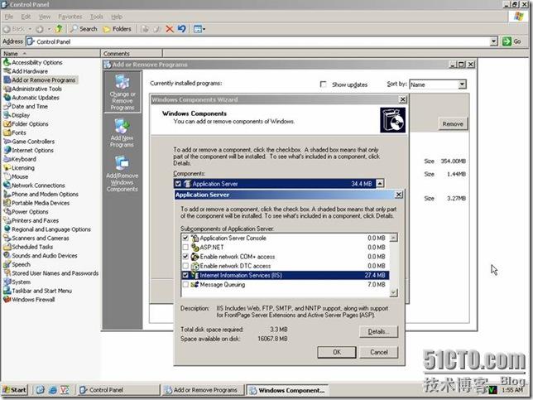Select Regional and Language Options item
Screen dimensions: 533x400
pyautogui.click(x=47, y=229)
